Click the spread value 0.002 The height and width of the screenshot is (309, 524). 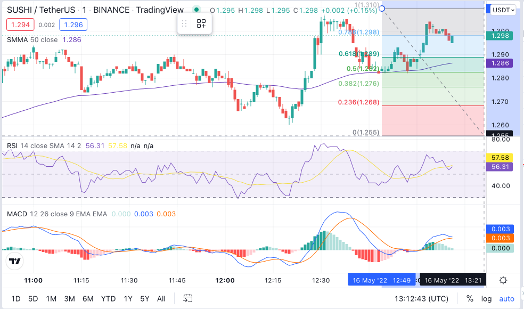click(46, 25)
